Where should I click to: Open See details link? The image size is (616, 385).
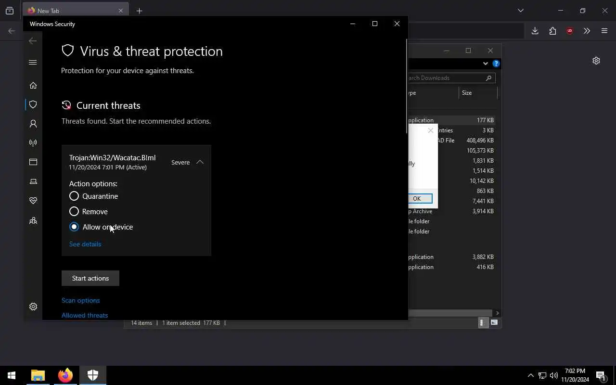click(x=85, y=244)
